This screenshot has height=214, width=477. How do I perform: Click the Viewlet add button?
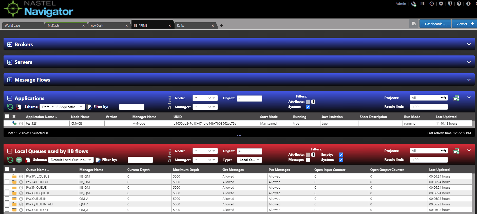tap(464, 24)
